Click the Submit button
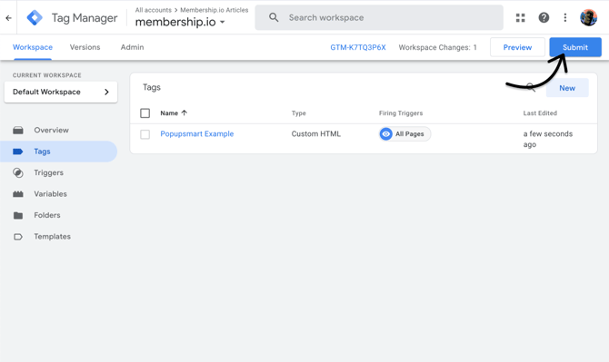 point(575,47)
